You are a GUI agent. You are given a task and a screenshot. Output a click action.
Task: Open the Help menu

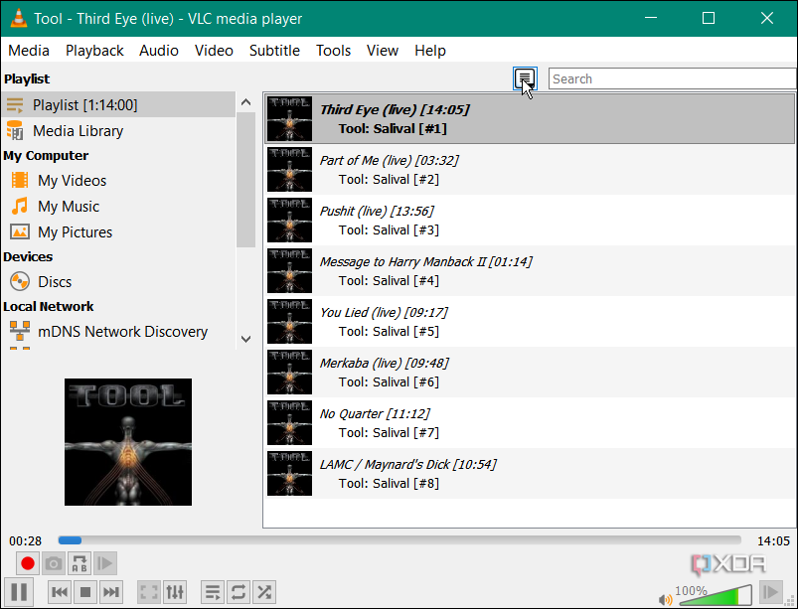pos(430,51)
